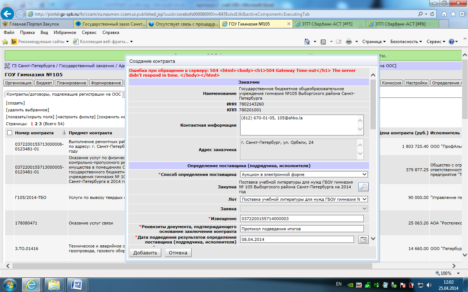Click the Добавить button
The width and height of the screenshot is (468, 292).
tap(145, 253)
